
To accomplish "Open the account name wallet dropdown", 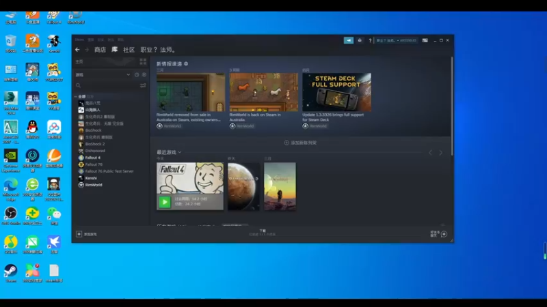I will tap(397, 40).
